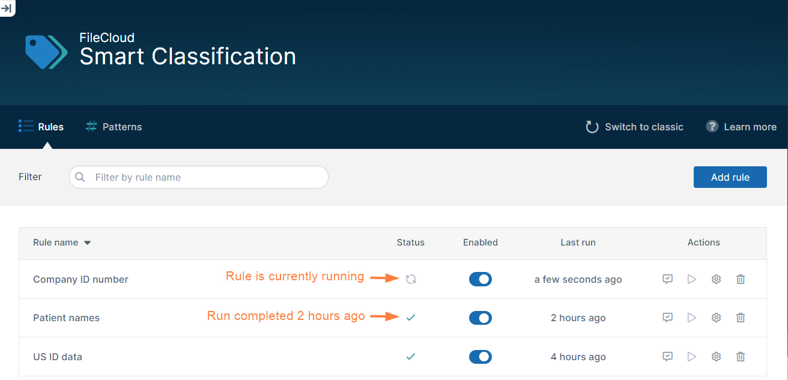Switch to the Patterns tab

pyautogui.click(x=114, y=127)
